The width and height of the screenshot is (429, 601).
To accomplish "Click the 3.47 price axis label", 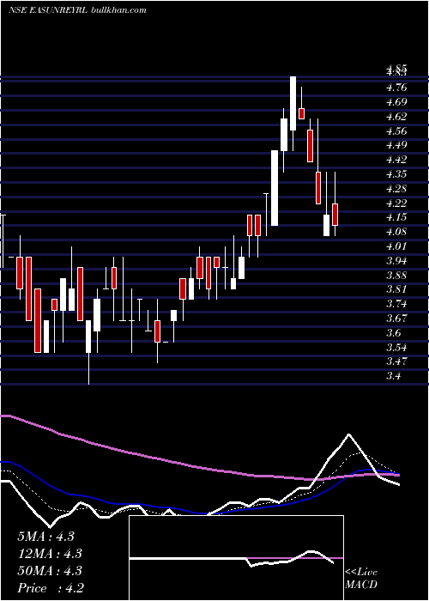I will click(396, 361).
